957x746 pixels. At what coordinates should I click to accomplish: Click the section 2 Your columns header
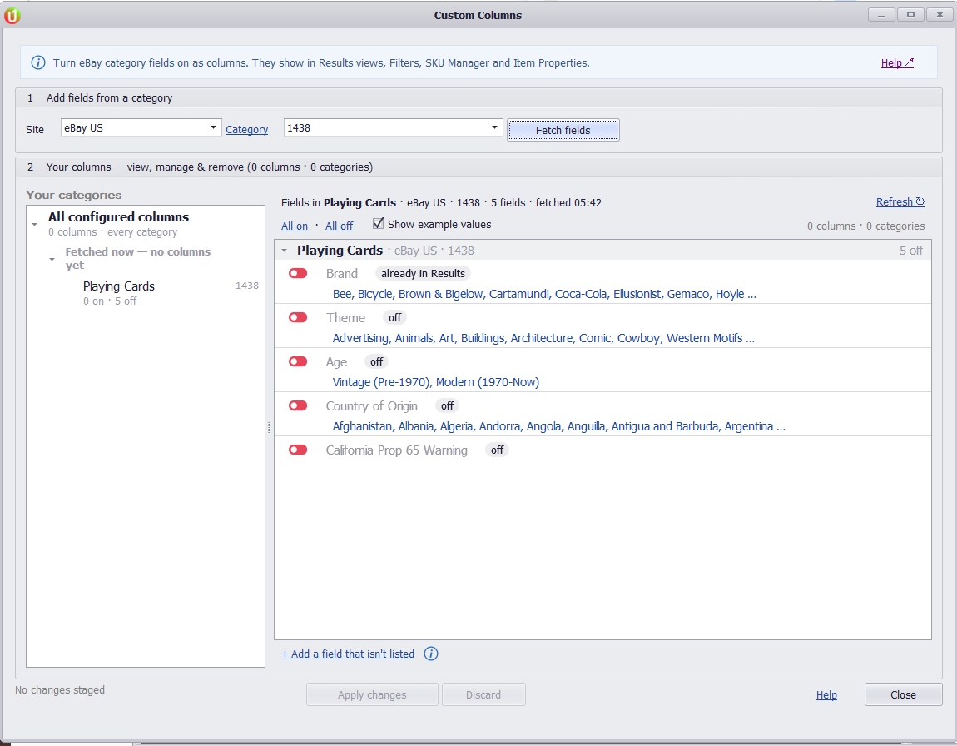pos(479,167)
